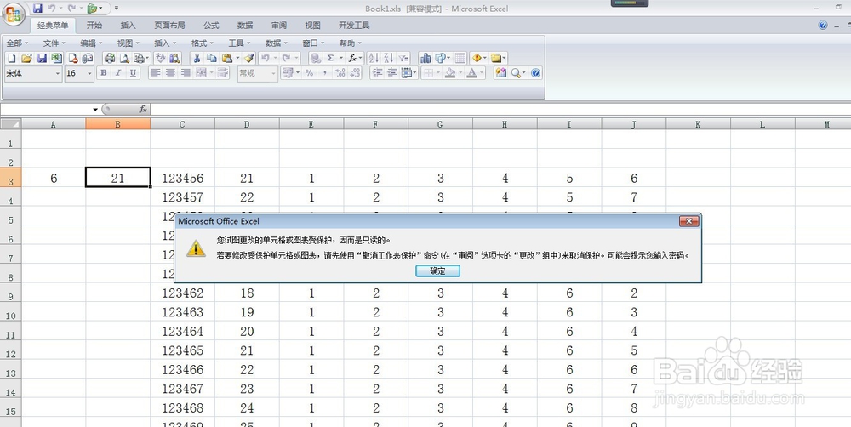Click the Save icon in the Quick Access Toolbar
Image resolution: width=851 pixels, height=427 pixels.
(37, 9)
